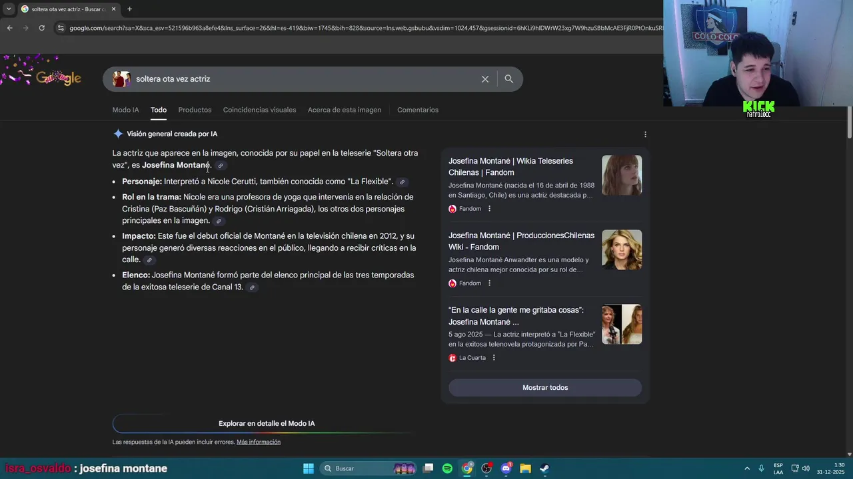Screen dimensions: 853x479
Task: Open File Explorer from the taskbar
Action: [525, 468]
